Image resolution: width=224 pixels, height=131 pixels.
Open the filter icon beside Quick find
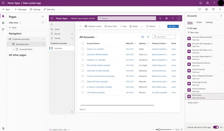pos(148,37)
